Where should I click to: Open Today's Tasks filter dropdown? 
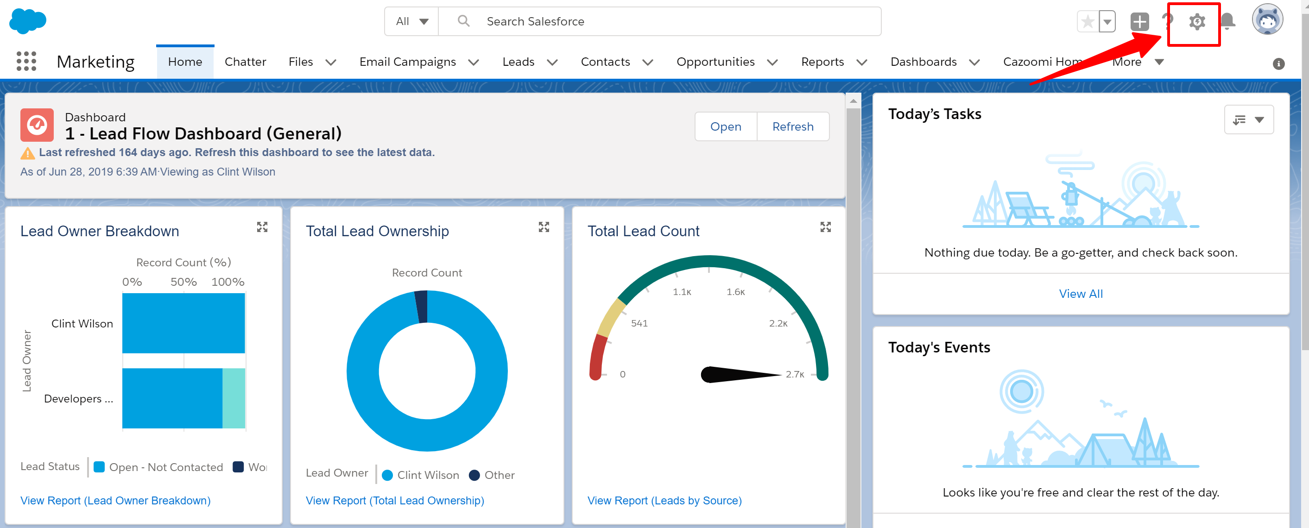click(x=1248, y=120)
